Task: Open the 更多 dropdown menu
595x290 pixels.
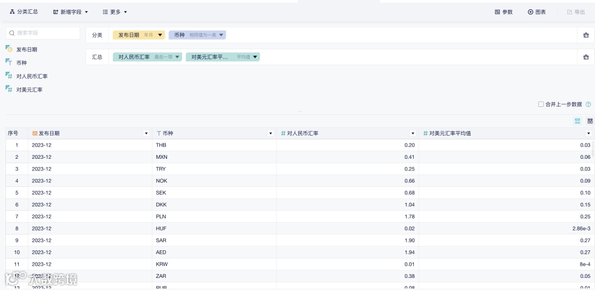Action: (115, 12)
